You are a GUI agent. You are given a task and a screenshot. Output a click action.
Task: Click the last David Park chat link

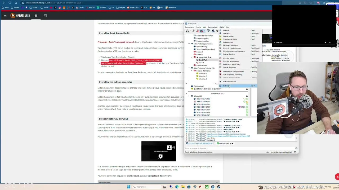[228, 136]
